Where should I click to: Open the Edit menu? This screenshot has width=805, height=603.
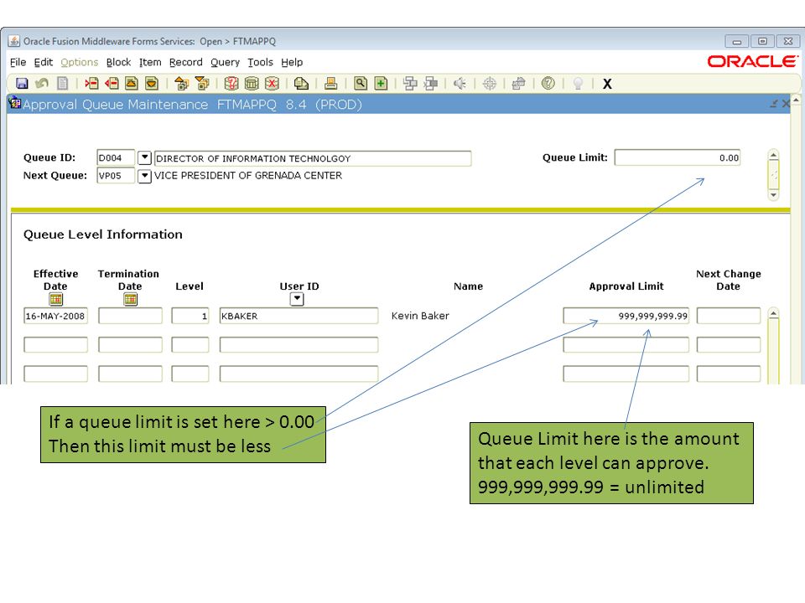click(43, 62)
